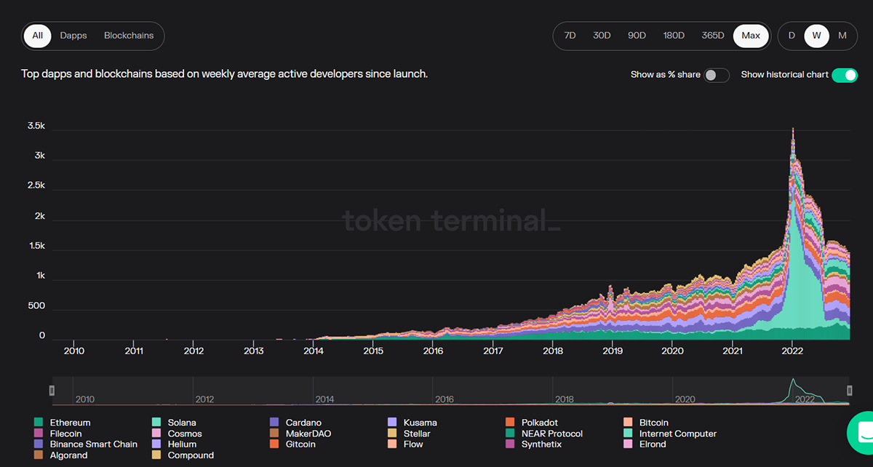Toggle the NEAR Protocol color swatch
The image size is (873, 467).
[510, 434]
